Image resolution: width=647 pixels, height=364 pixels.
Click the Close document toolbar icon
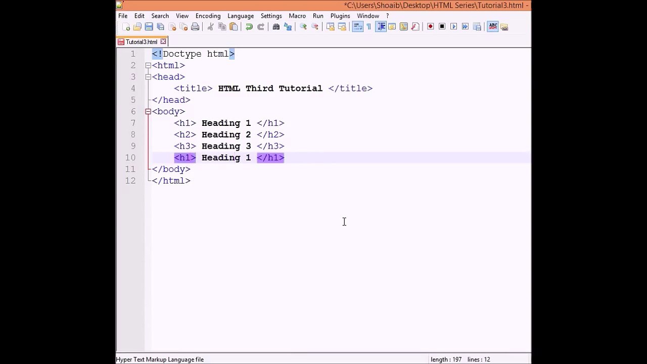tap(172, 27)
